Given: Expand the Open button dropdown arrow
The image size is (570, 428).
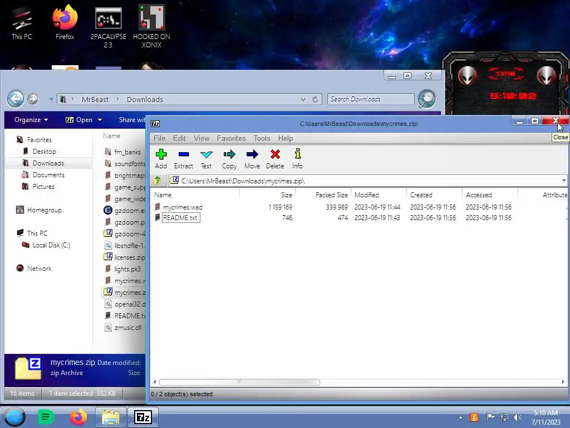Looking at the screenshot, I should pyautogui.click(x=100, y=120).
